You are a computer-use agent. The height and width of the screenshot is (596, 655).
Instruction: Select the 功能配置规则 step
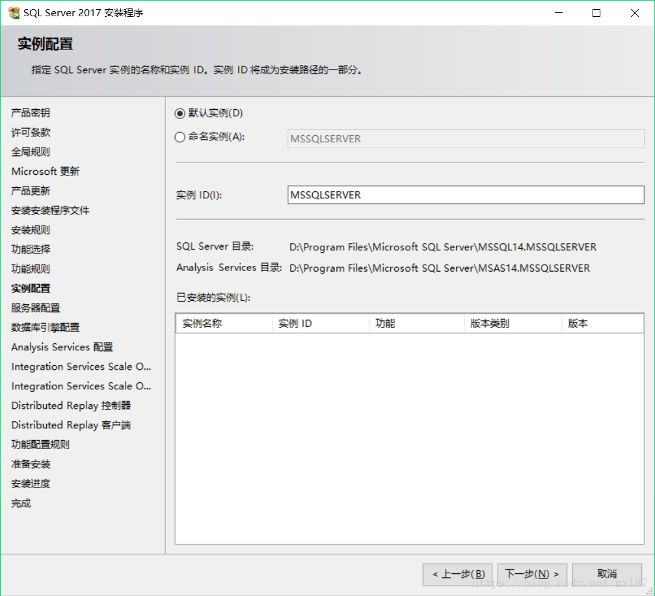click(40, 445)
